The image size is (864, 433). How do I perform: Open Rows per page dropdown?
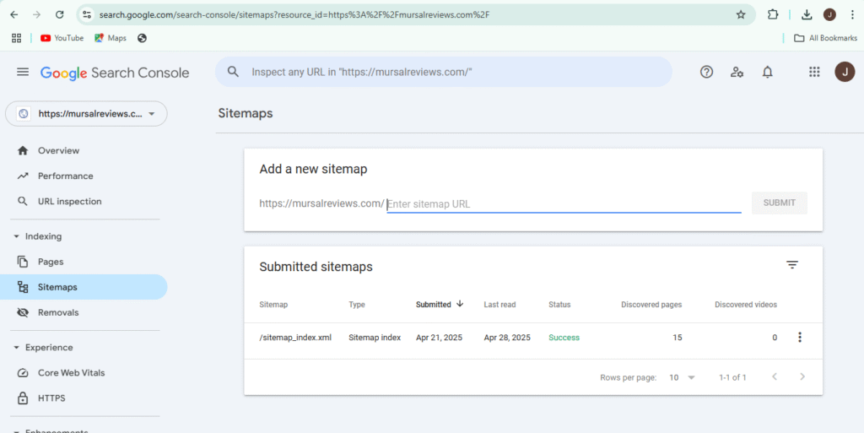(x=682, y=377)
